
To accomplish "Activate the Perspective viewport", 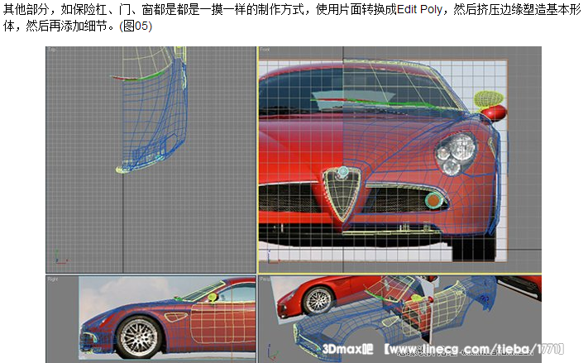I will coord(399,319).
